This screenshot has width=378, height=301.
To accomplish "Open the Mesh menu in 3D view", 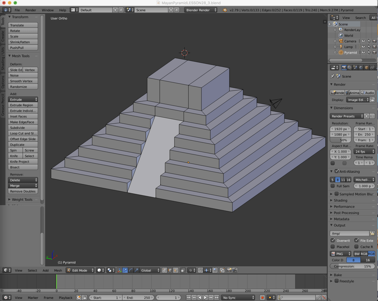I will (58, 270).
